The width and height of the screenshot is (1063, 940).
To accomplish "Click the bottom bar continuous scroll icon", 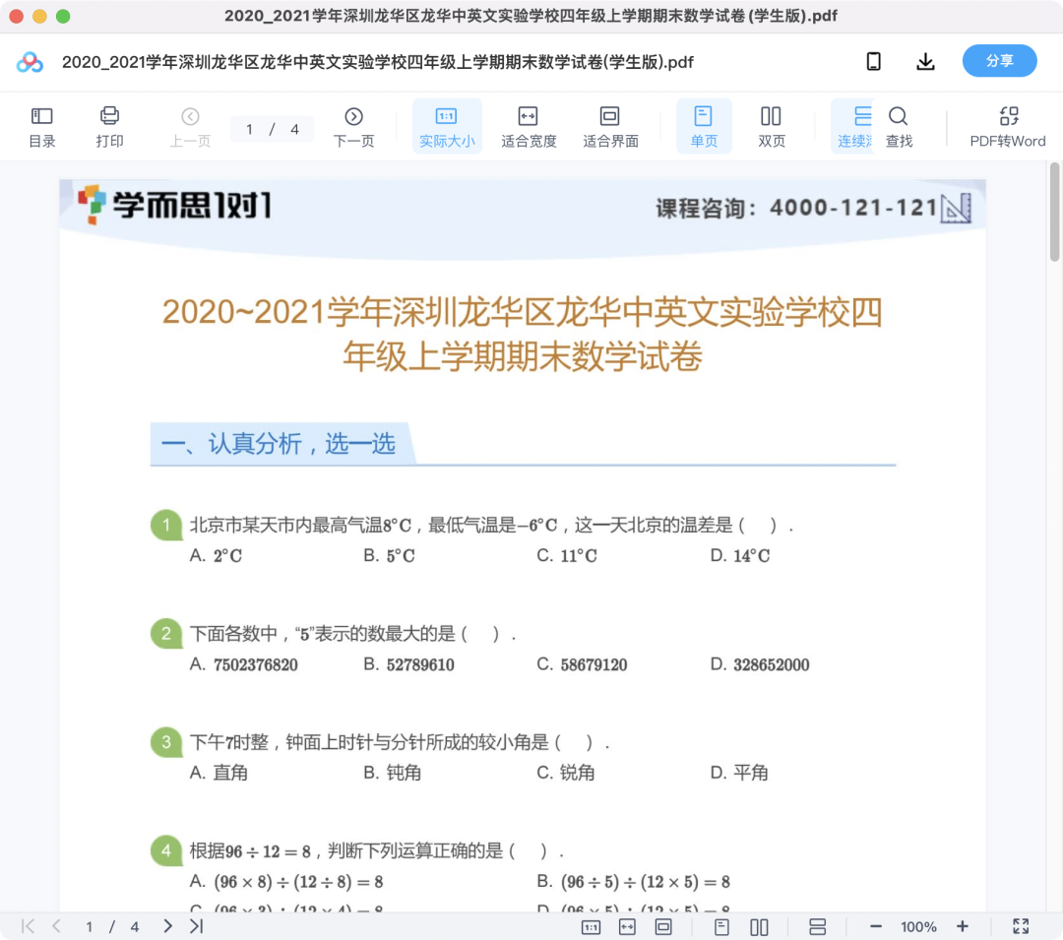I will pos(817,927).
